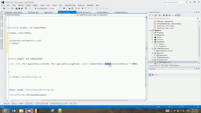Switch Properties panel to Categorized view
This screenshot has height=113, width=201.
150,75
